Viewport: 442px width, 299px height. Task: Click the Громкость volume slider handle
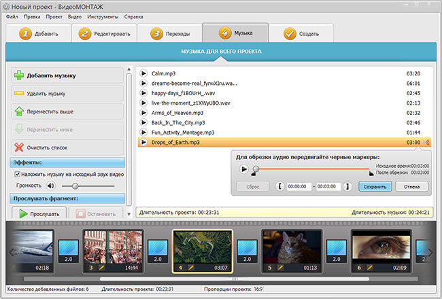click(x=75, y=186)
